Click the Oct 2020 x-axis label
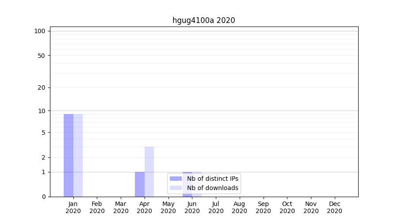 coord(287,207)
